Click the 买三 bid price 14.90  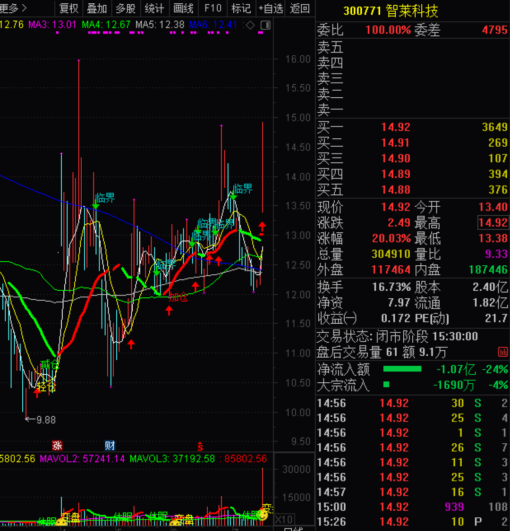pyautogui.click(x=396, y=158)
